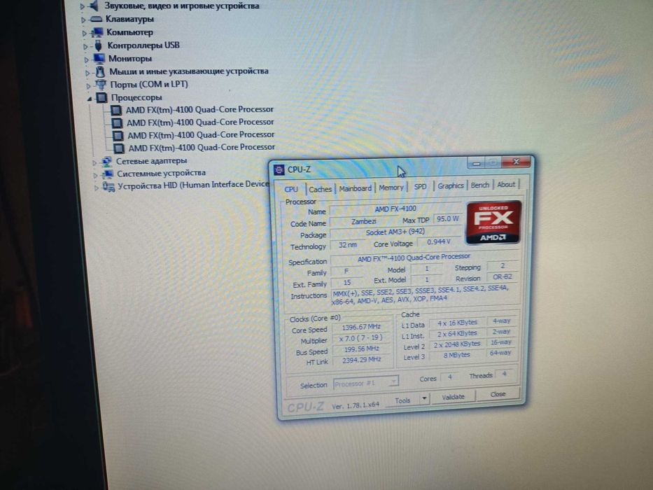Screen dimensions: 653x490
Task: Click the keyboard icon next to Клавиатуры
Action: coord(96,19)
